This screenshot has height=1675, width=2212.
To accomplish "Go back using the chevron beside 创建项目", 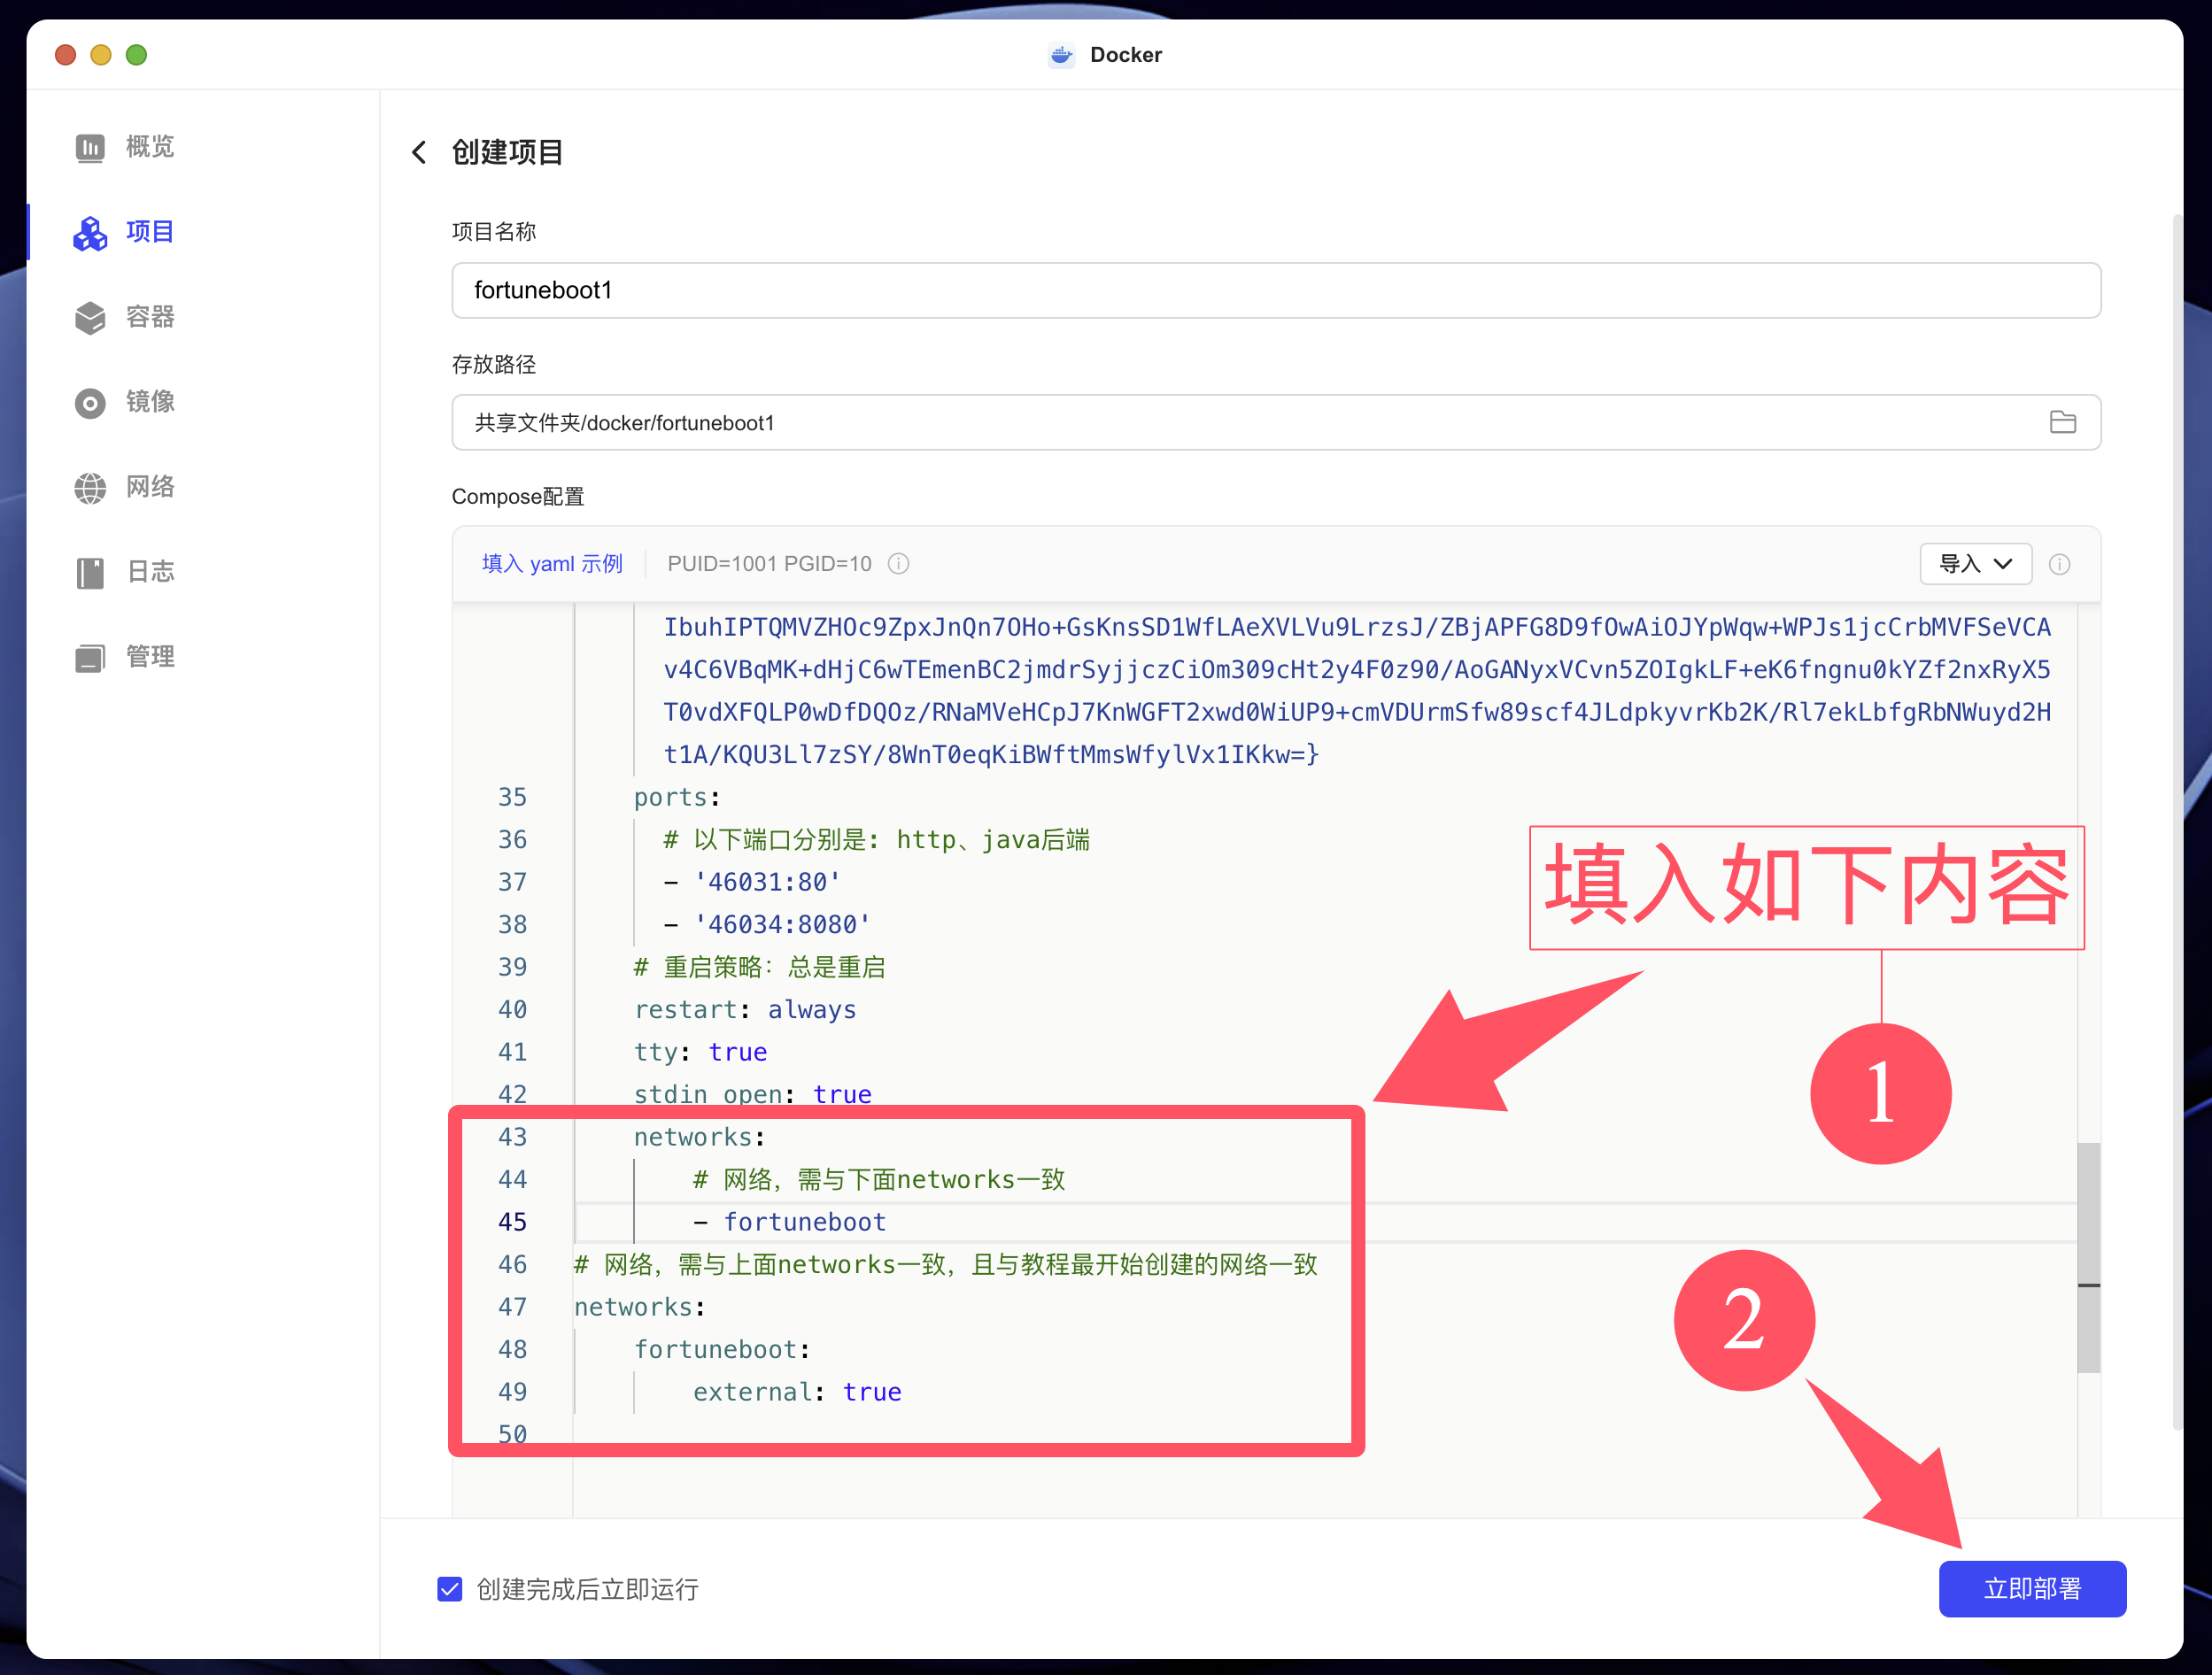I will click(x=419, y=152).
